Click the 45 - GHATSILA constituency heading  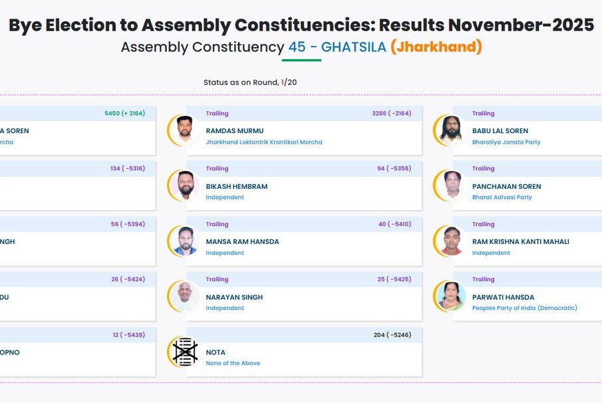pos(337,47)
